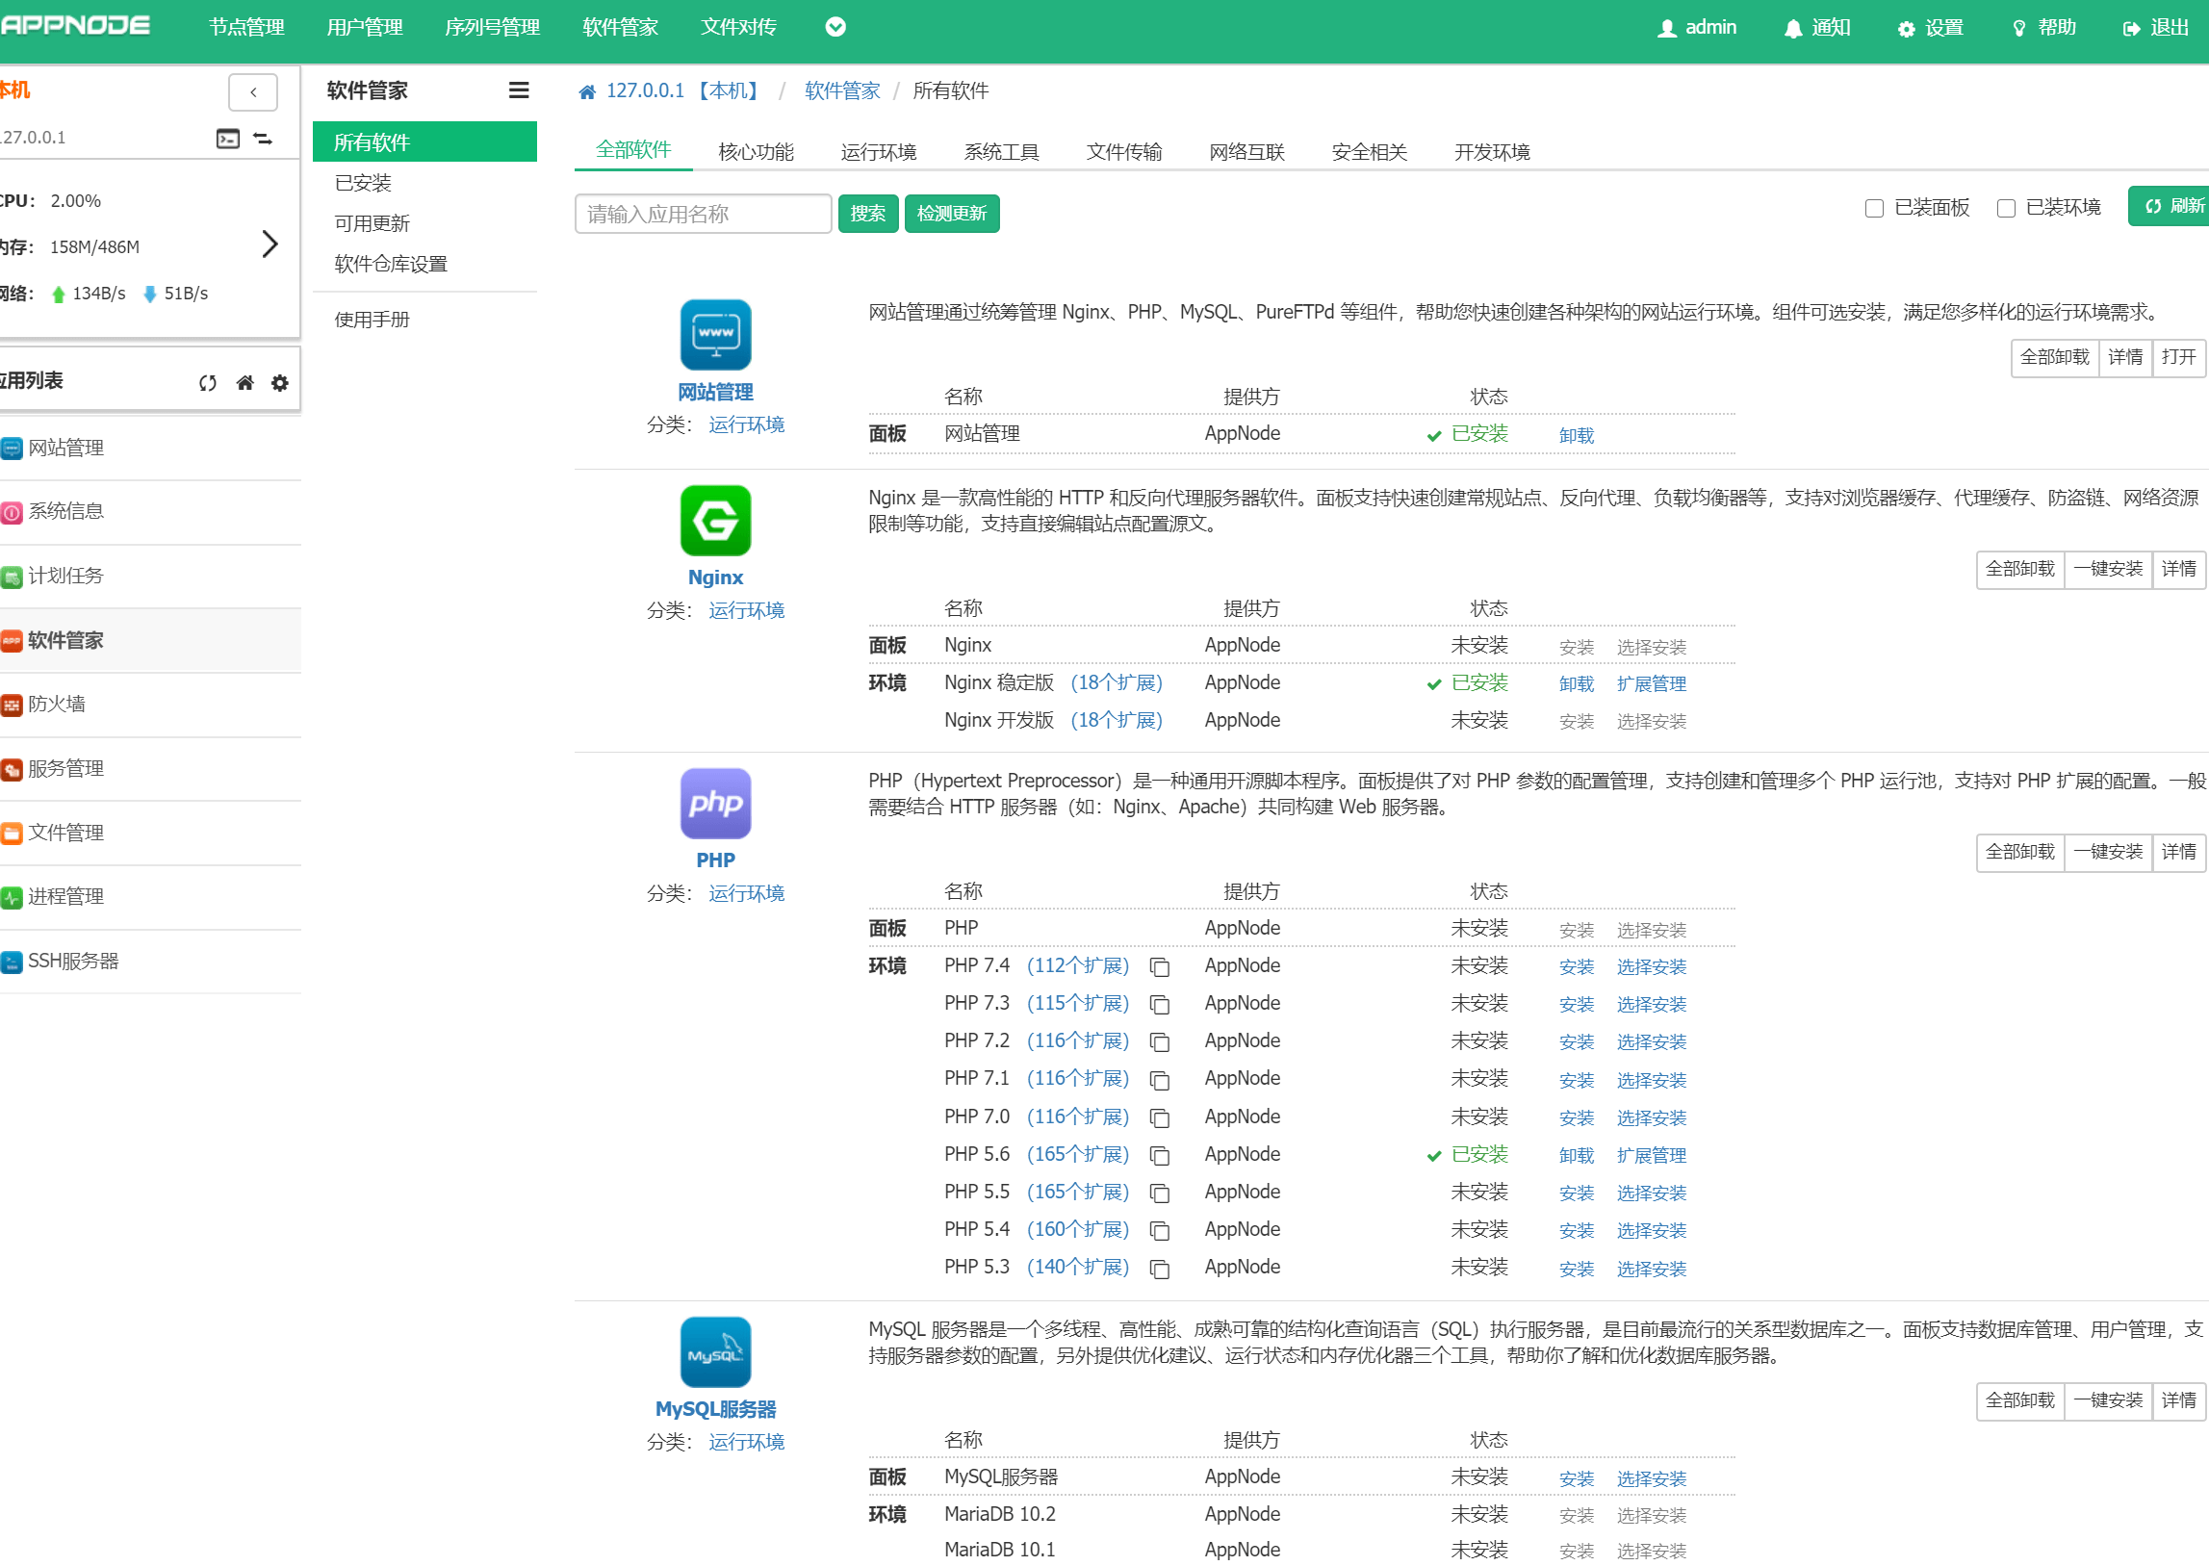
Task: Enable the 已装面板 checkbox filter
Action: coord(1873,208)
